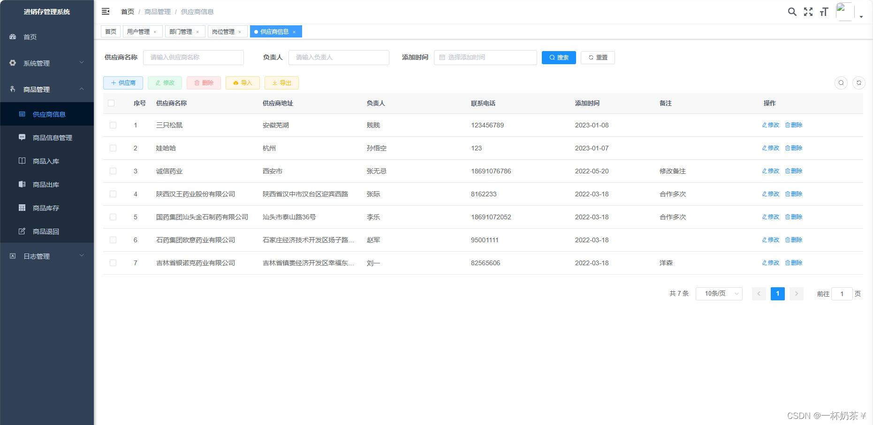
Task: Delete the 娃哈哈 row via 删除
Action: (x=794, y=148)
